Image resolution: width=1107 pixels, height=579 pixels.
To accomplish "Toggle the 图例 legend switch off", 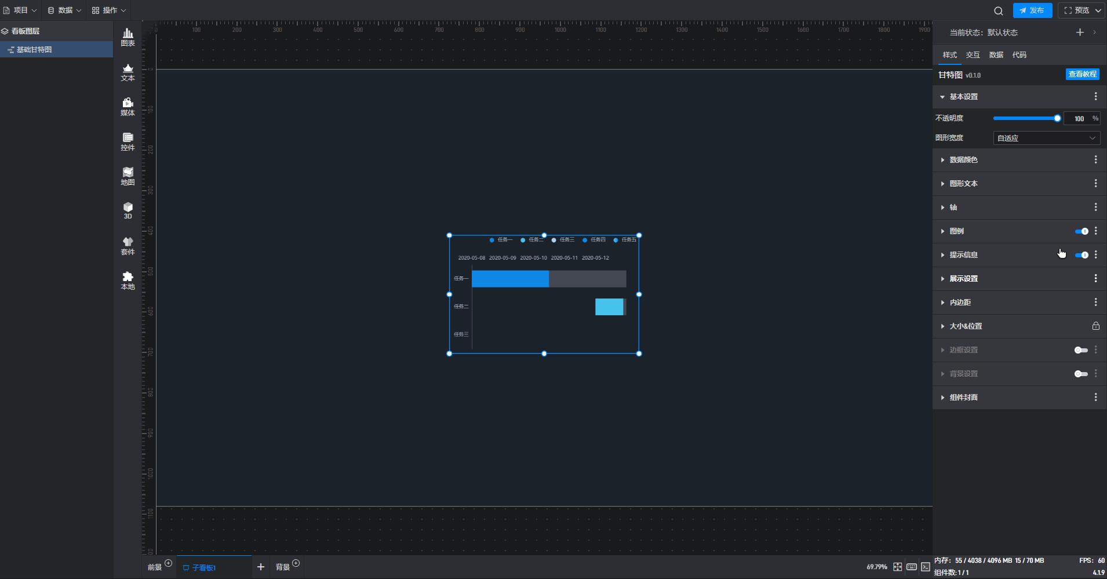I will point(1081,231).
